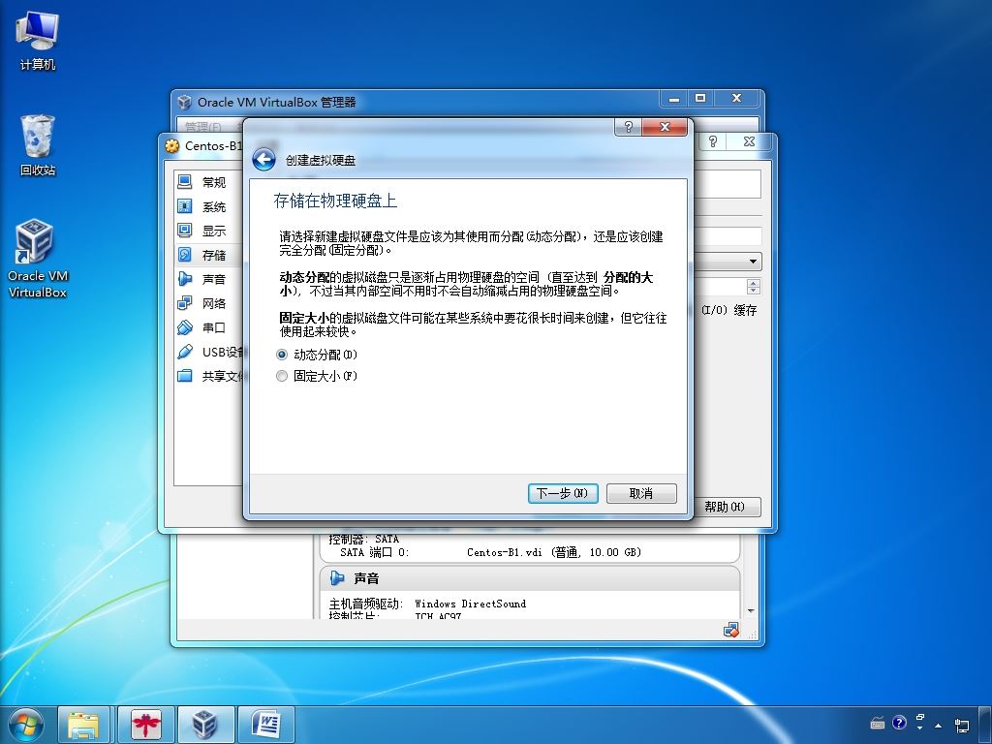Select the 存储 settings category

point(207,255)
